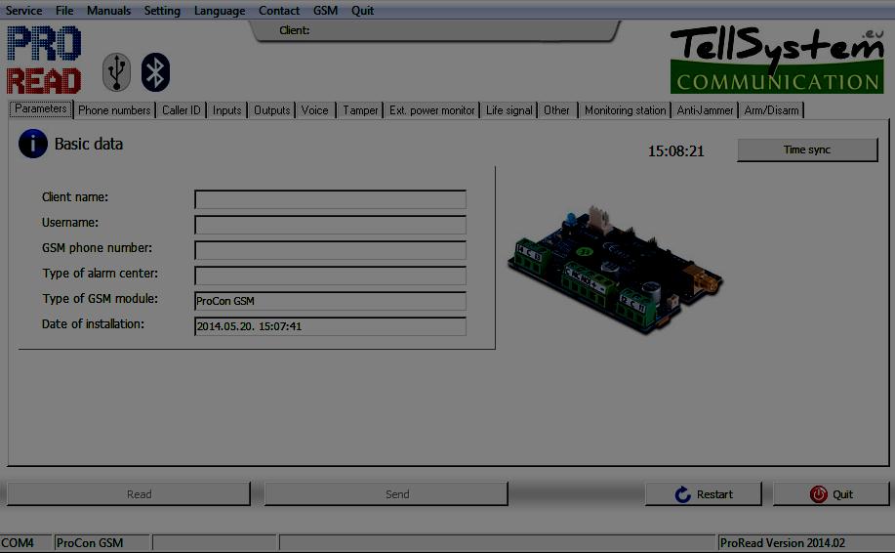Screen dimensions: 895x553
Task: Focus the Type of alarm center field
Action: [330, 276]
